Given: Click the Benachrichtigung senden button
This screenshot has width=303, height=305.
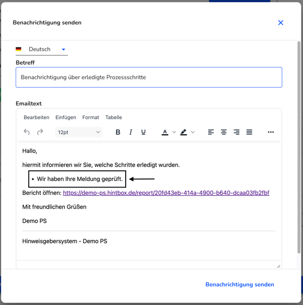Looking at the screenshot, I should [x=239, y=285].
